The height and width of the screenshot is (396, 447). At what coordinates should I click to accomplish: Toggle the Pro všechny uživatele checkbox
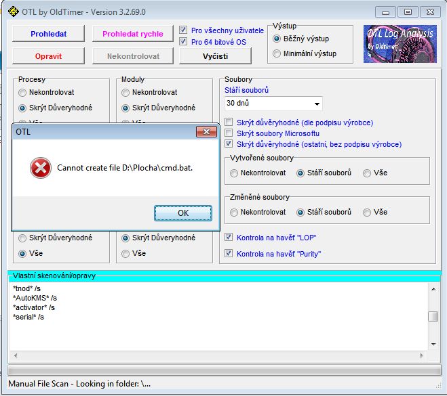coord(183,30)
